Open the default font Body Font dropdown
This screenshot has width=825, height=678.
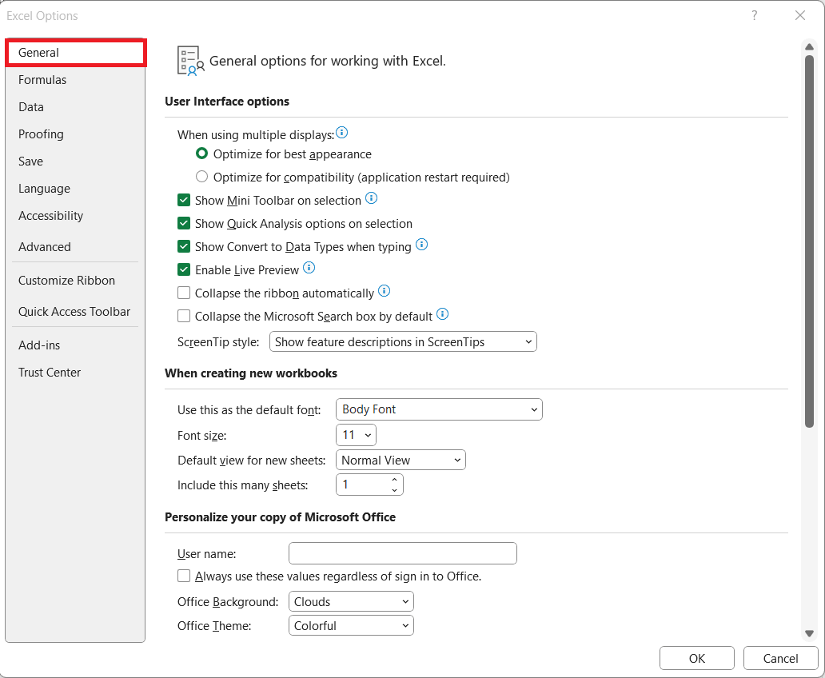(439, 409)
